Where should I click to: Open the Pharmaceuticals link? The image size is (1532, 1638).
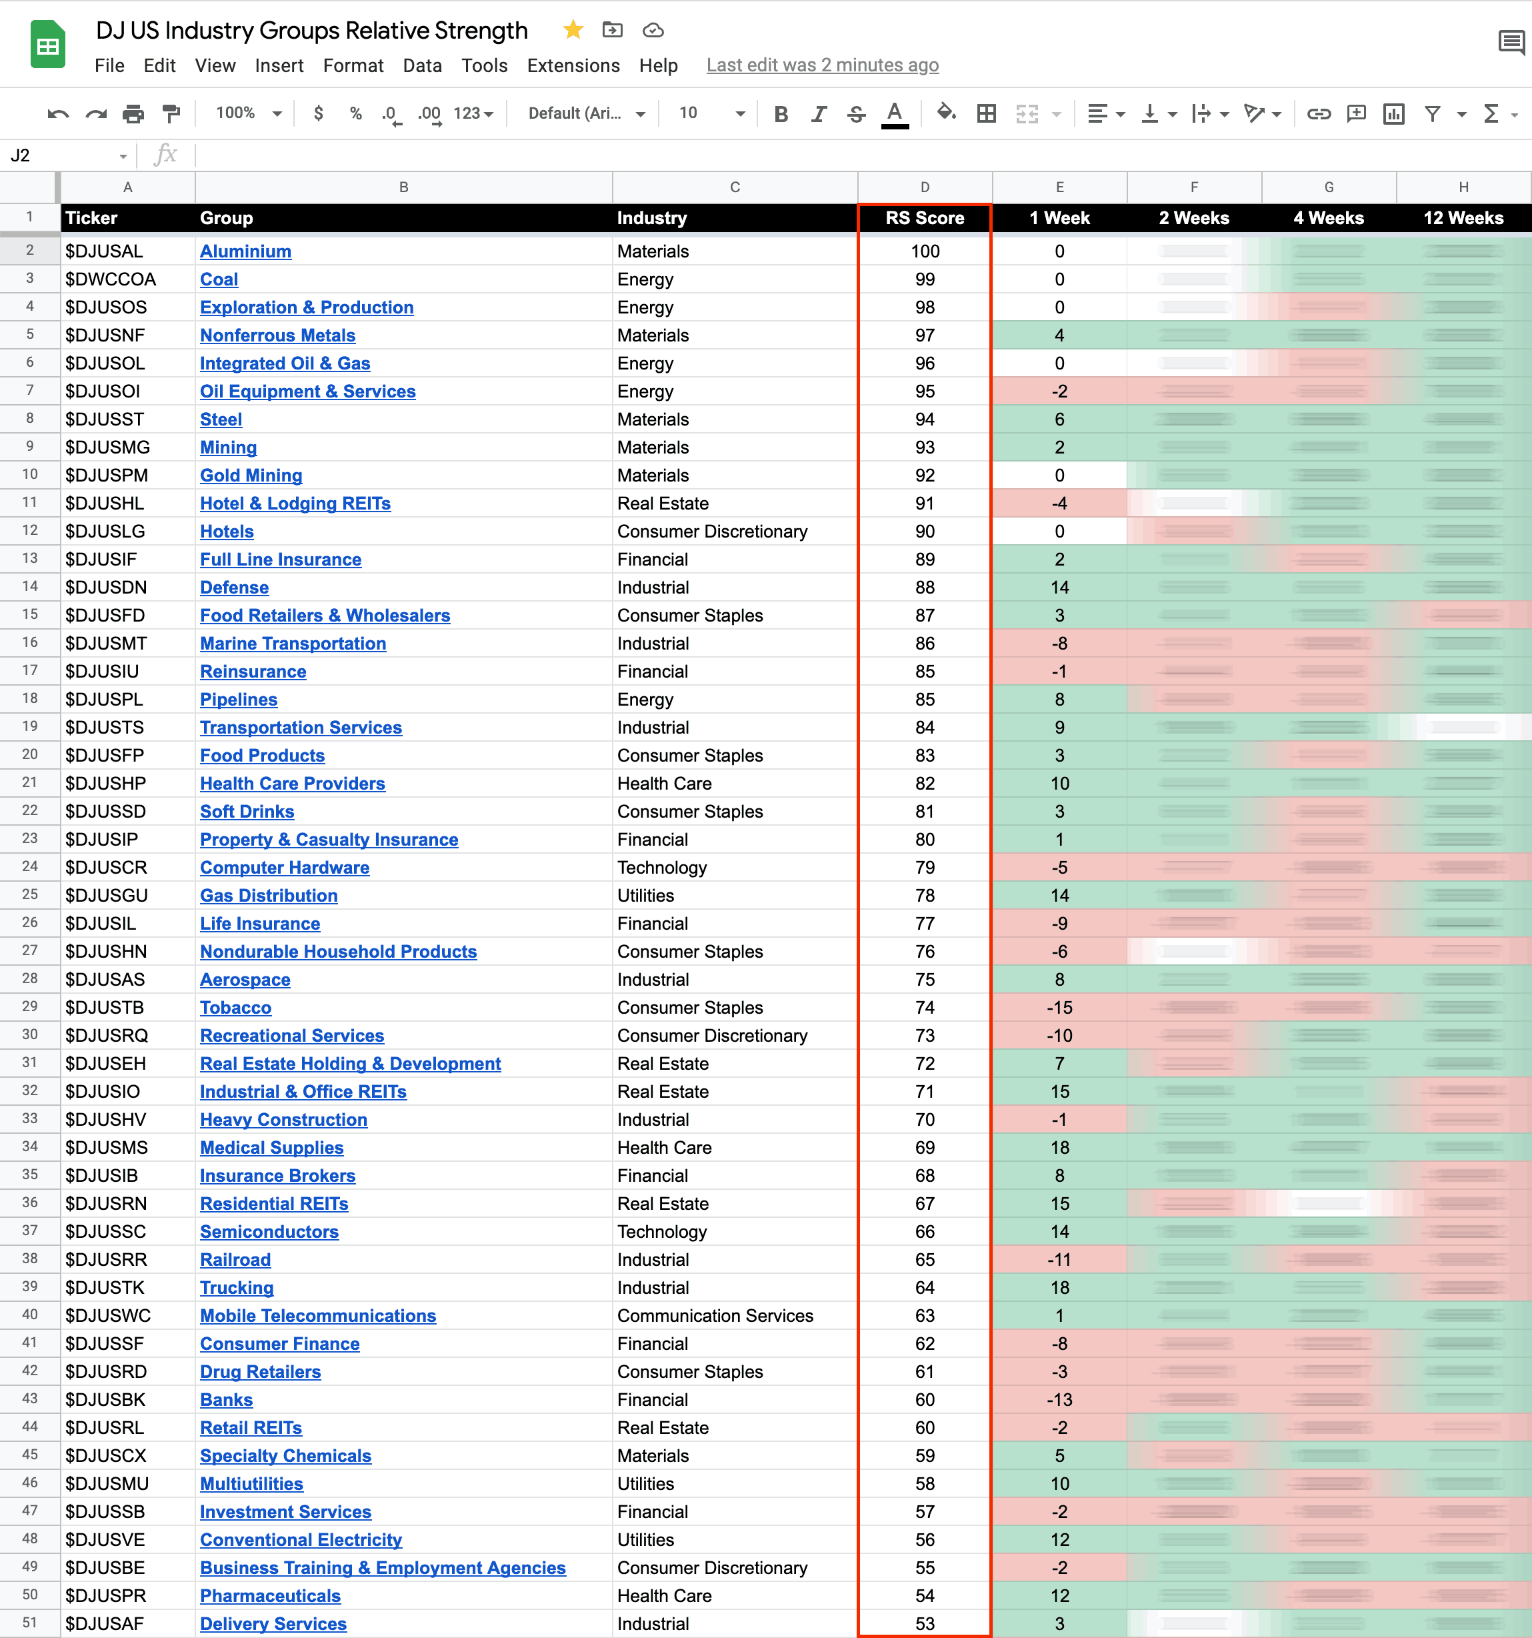[270, 1596]
